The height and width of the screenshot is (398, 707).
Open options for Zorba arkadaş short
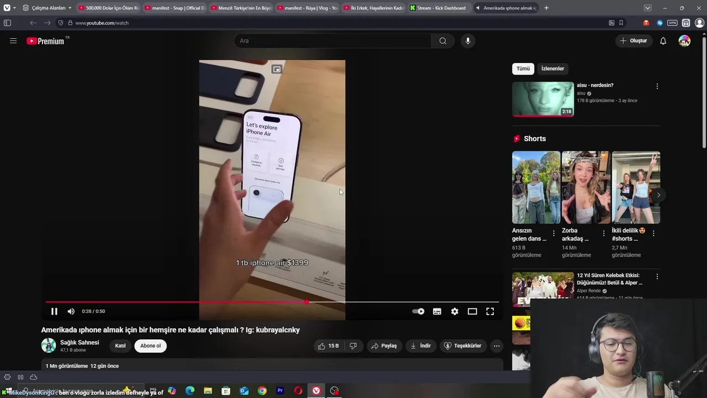604,233
